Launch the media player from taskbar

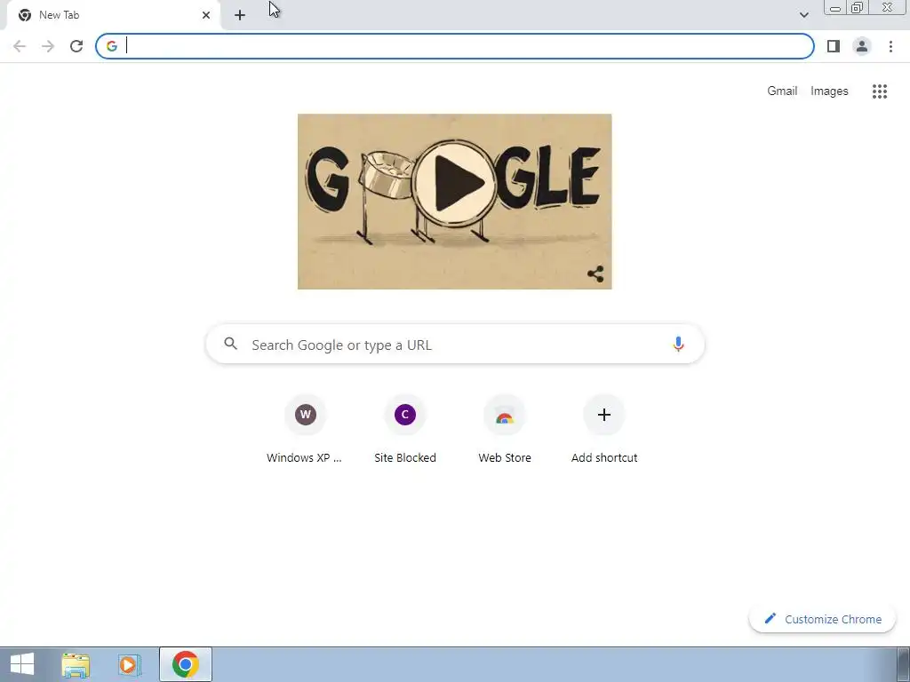point(129,664)
